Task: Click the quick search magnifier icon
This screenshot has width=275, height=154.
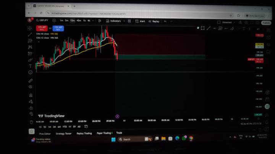Action: pyautogui.click(x=240, y=22)
